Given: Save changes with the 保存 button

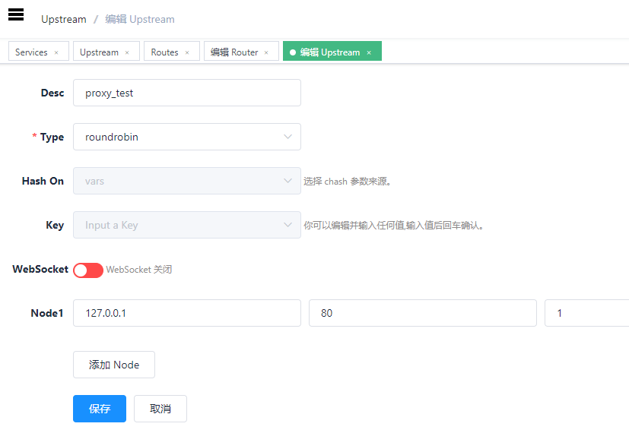Looking at the screenshot, I should click(100, 409).
